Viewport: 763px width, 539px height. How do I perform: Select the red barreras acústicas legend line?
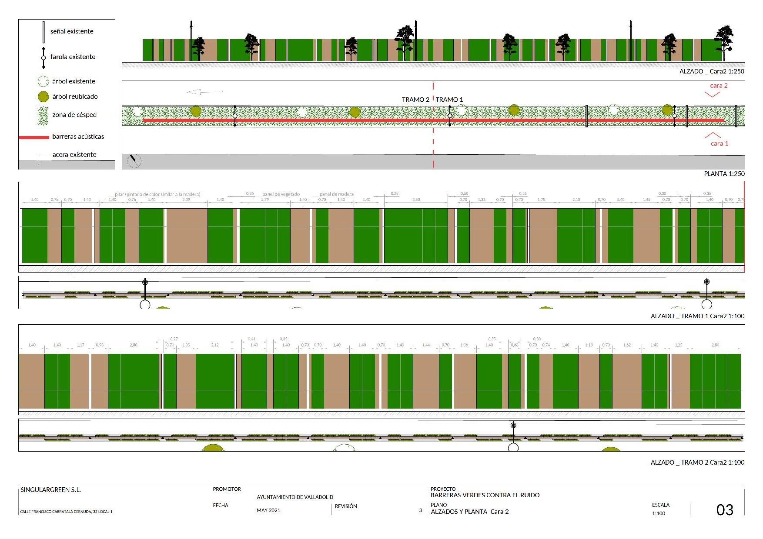click(x=34, y=137)
